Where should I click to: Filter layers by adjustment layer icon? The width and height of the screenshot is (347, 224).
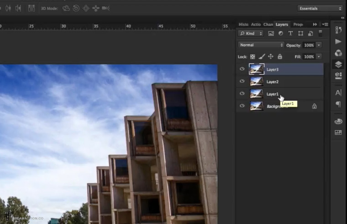(281, 33)
